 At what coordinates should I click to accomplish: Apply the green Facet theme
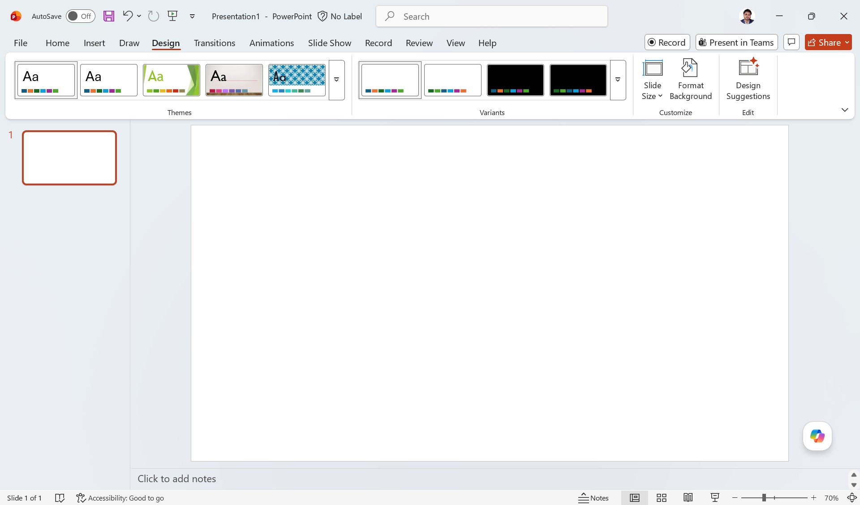[172, 80]
